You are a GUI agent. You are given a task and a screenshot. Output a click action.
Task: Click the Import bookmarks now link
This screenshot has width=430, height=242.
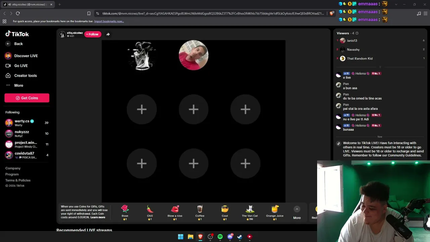[x=109, y=22]
